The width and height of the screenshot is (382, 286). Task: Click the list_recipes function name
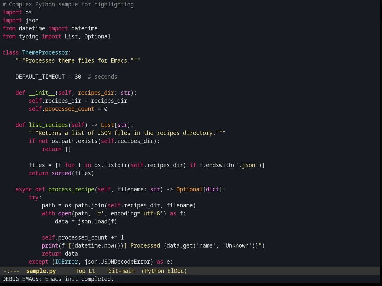(48, 125)
